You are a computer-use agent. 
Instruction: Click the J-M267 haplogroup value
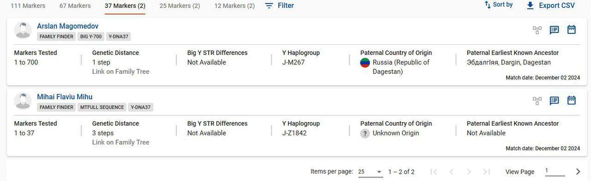pyautogui.click(x=294, y=62)
